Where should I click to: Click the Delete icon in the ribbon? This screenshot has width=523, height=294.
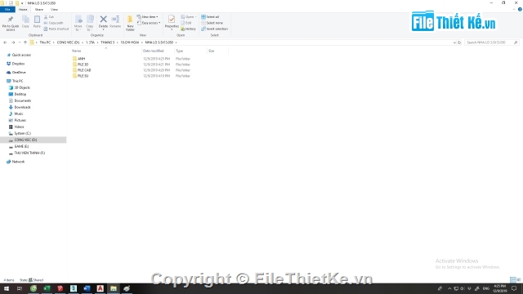coord(104,20)
